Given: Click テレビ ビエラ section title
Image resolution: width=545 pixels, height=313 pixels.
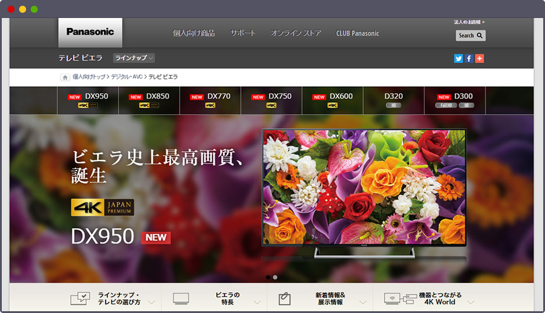Looking at the screenshot, I should [80, 58].
